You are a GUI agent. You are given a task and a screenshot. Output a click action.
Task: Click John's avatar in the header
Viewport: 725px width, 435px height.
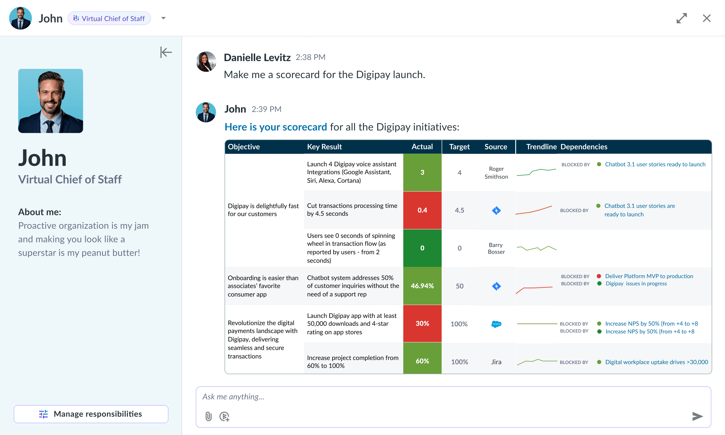21,18
